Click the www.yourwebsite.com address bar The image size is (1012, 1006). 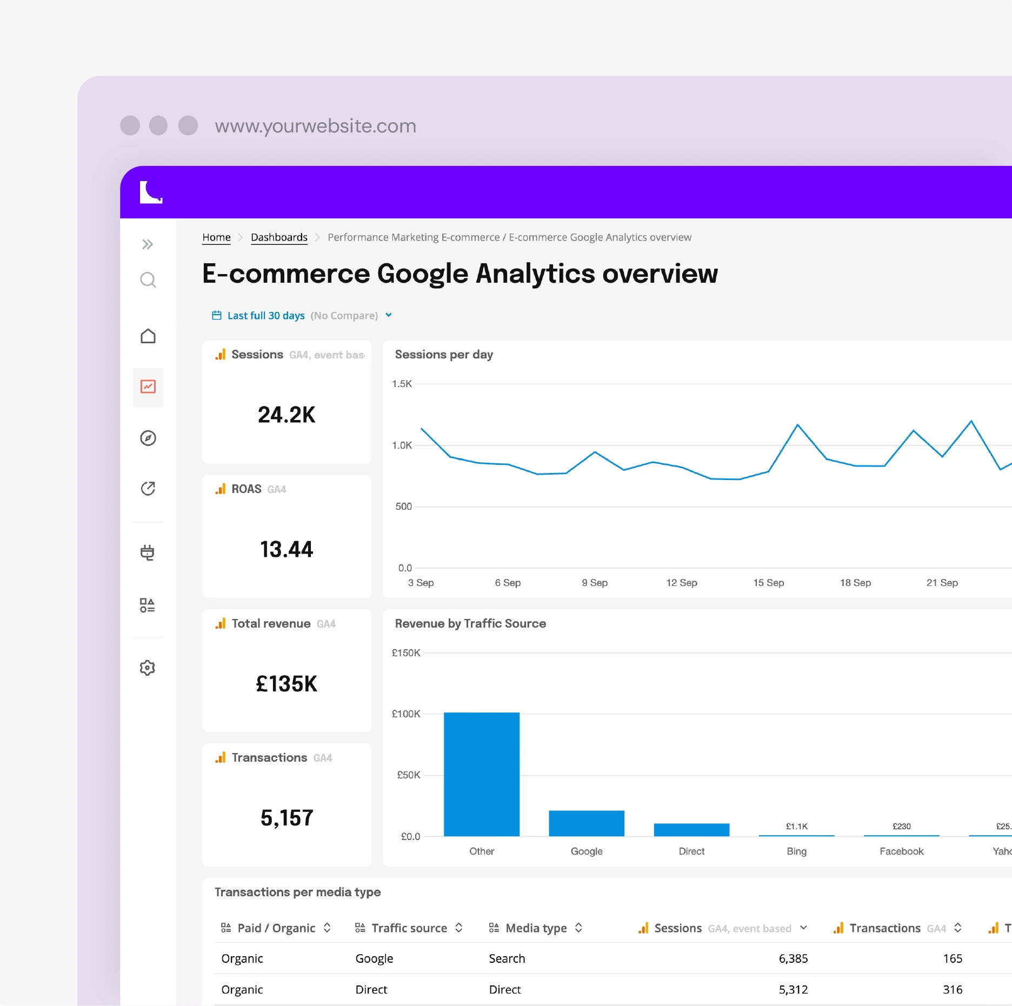pos(316,126)
